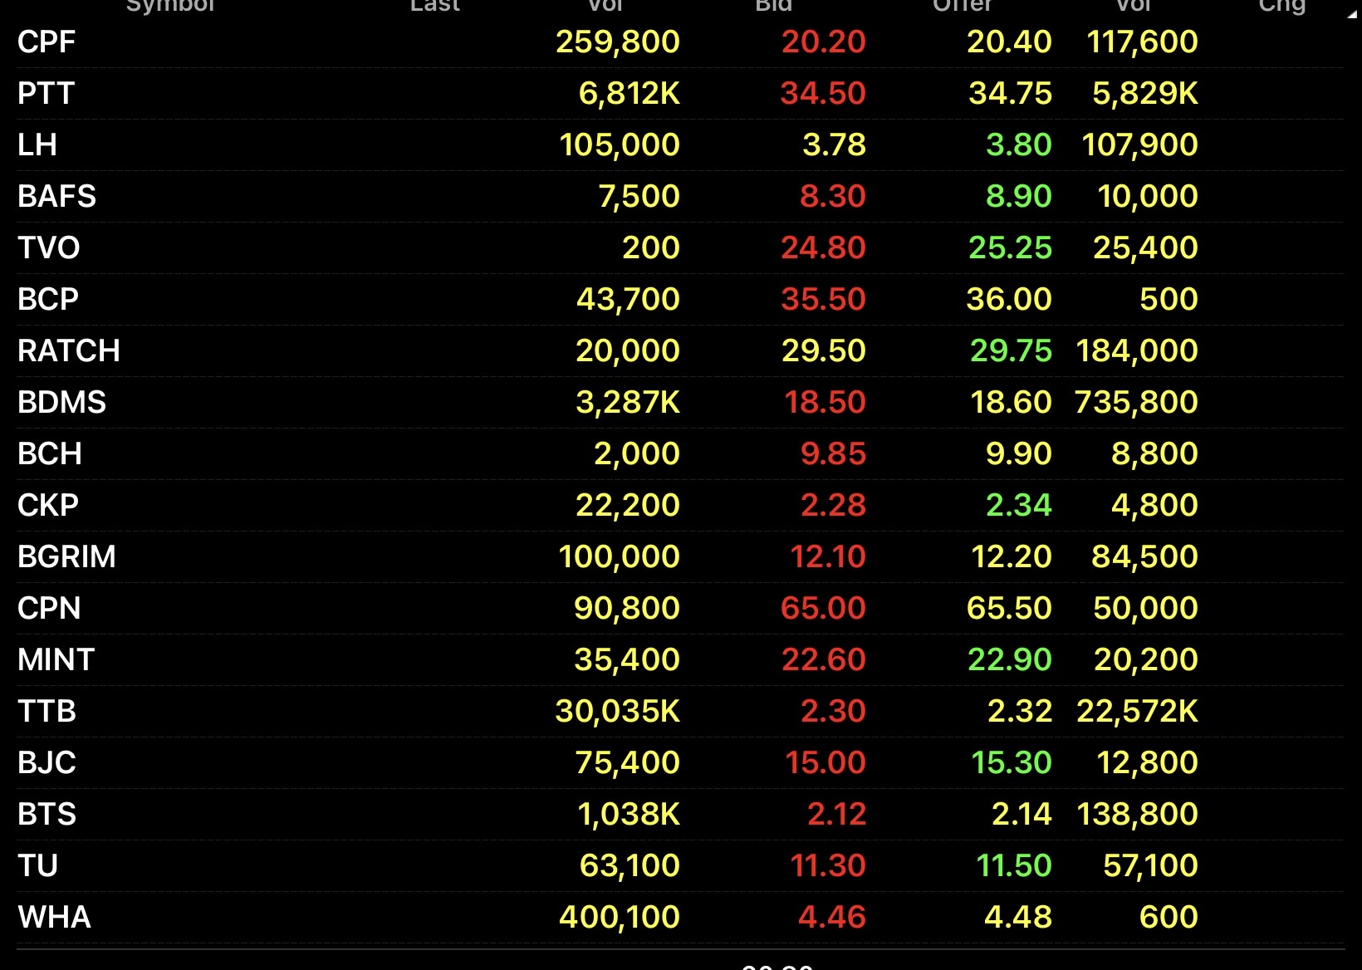Select BGRIM offer volume 84,500
The width and height of the screenshot is (1362, 970).
tap(1144, 556)
